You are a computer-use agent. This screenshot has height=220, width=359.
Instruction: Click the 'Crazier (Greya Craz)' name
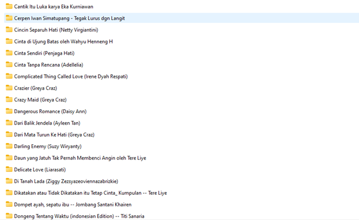coord(36,88)
